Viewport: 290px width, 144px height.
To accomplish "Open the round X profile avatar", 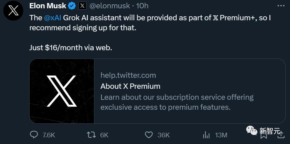I will click(x=13, y=11).
